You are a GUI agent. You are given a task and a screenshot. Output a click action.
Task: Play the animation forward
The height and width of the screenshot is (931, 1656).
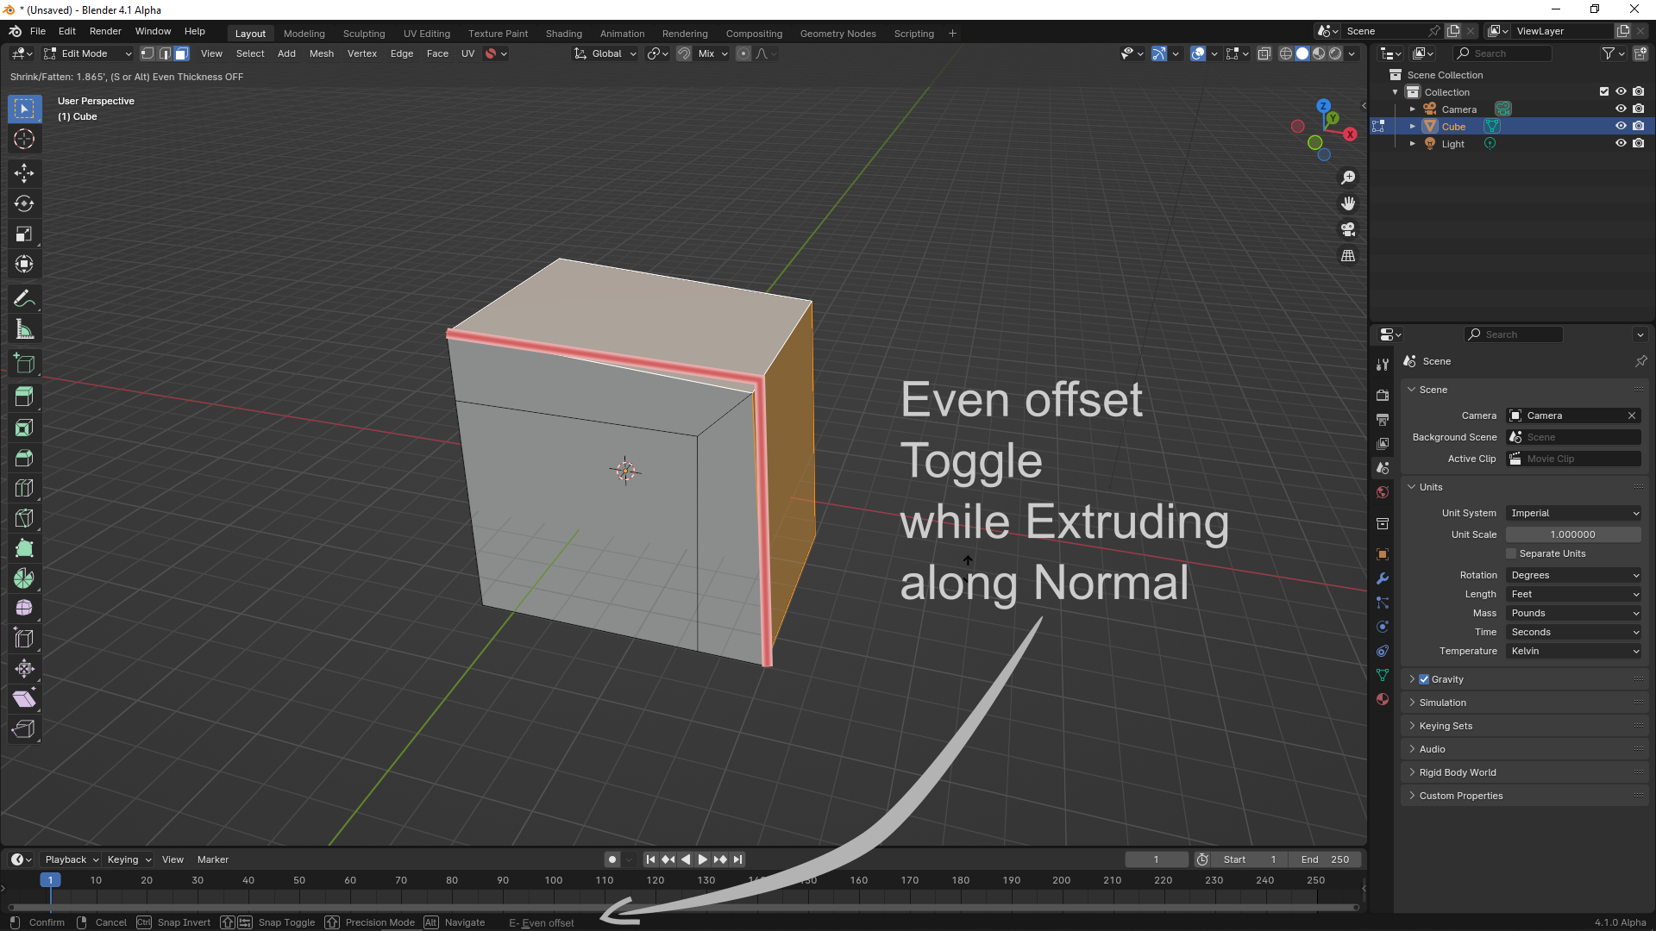point(703,859)
